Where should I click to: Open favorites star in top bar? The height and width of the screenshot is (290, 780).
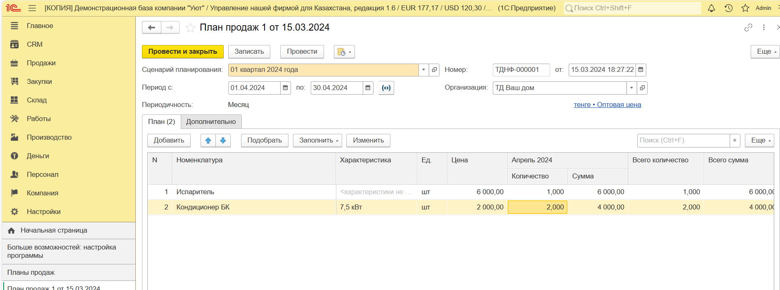click(745, 8)
